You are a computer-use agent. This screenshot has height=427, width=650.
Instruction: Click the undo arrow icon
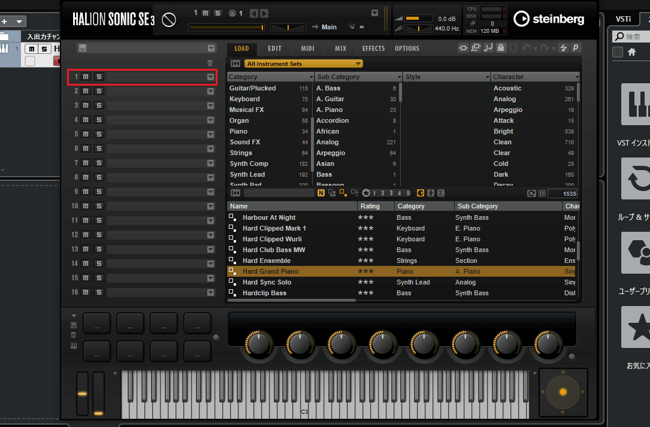tap(526, 48)
